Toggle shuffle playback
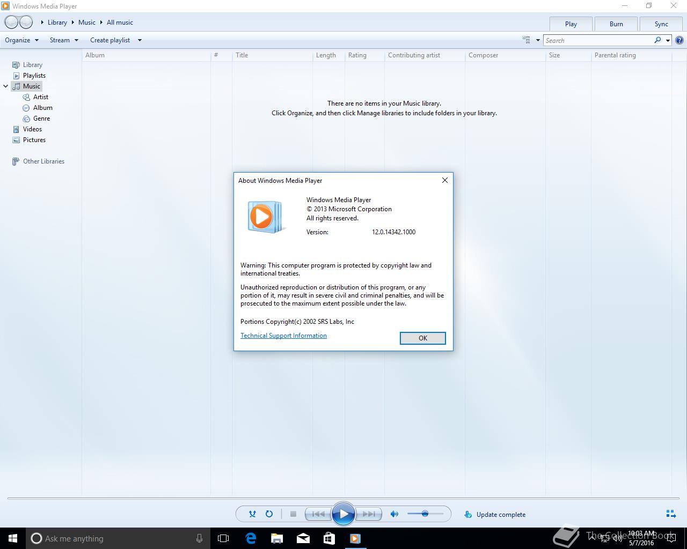The height and width of the screenshot is (549, 687). coord(252,514)
